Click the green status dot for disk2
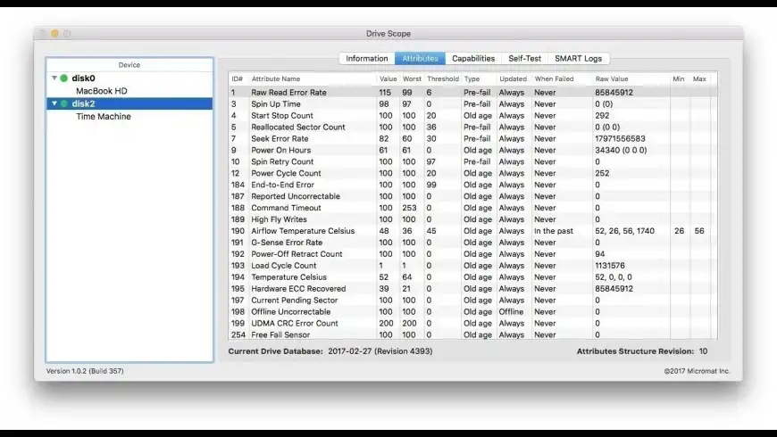The image size is (777, 437). point(64,104)
